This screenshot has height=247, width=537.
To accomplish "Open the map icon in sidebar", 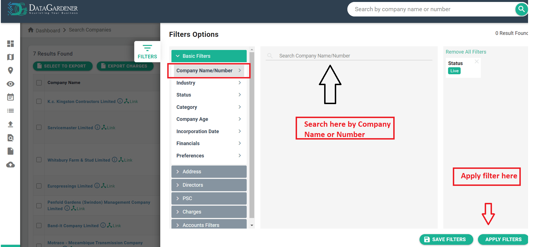I will (x=10, y=57).
